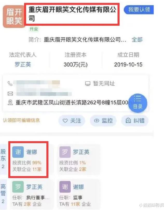Screen dimensions: 166x210
Task: Toggle 监控 eye monitoring button
Action: tap(103, 121)
